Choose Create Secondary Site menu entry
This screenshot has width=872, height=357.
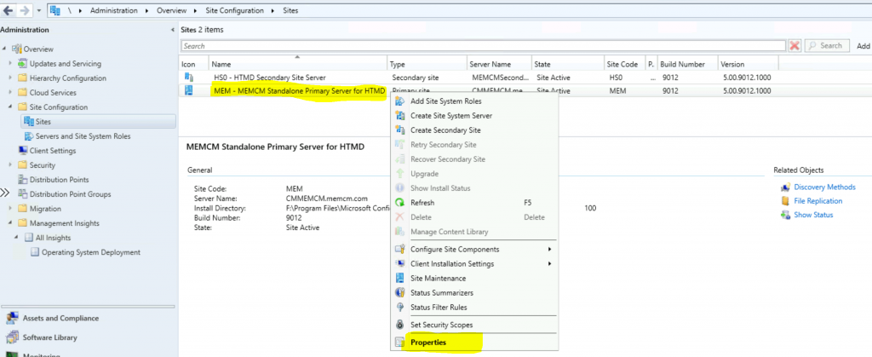[474, 130]
